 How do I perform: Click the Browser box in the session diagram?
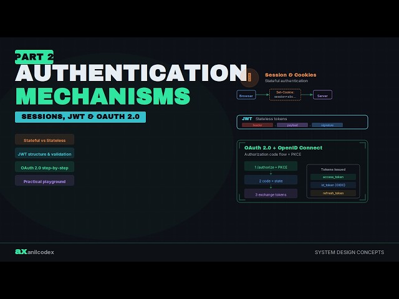pyautogui.click(x=246, y=95)
